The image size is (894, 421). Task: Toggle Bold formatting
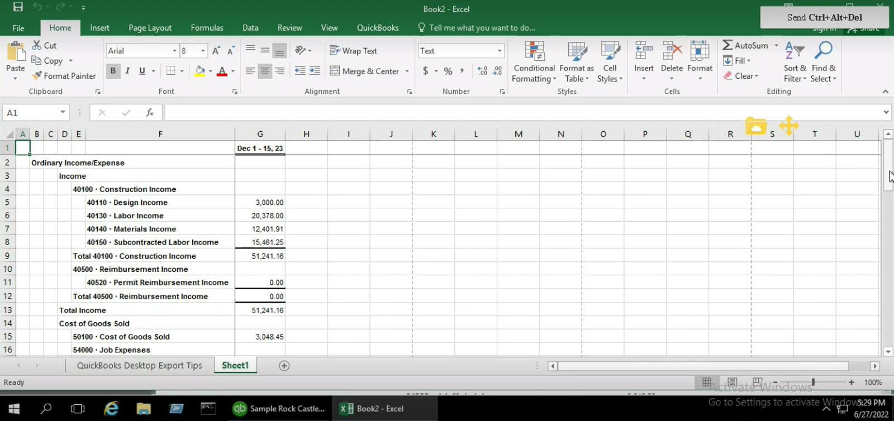(113, 71)
